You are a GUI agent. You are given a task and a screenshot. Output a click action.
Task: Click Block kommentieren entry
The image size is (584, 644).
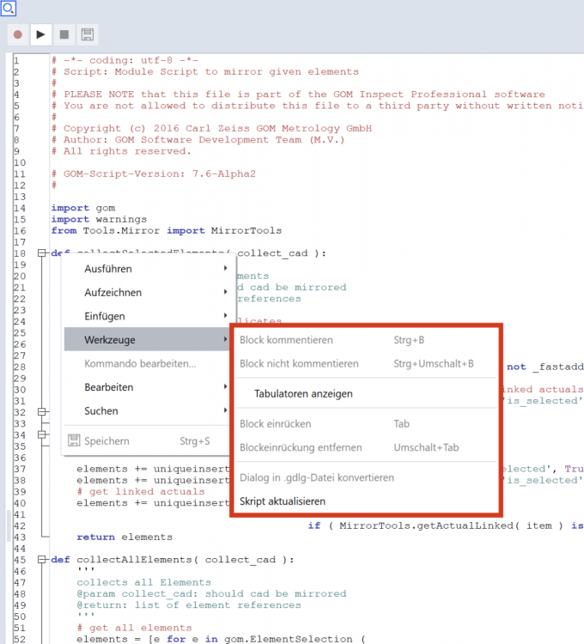286,340
